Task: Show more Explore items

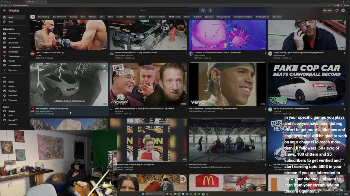Action: tap(14, 125)
